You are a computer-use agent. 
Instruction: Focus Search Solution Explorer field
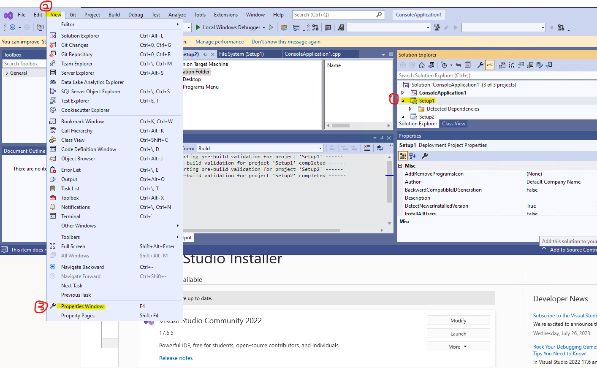(497, 76)
